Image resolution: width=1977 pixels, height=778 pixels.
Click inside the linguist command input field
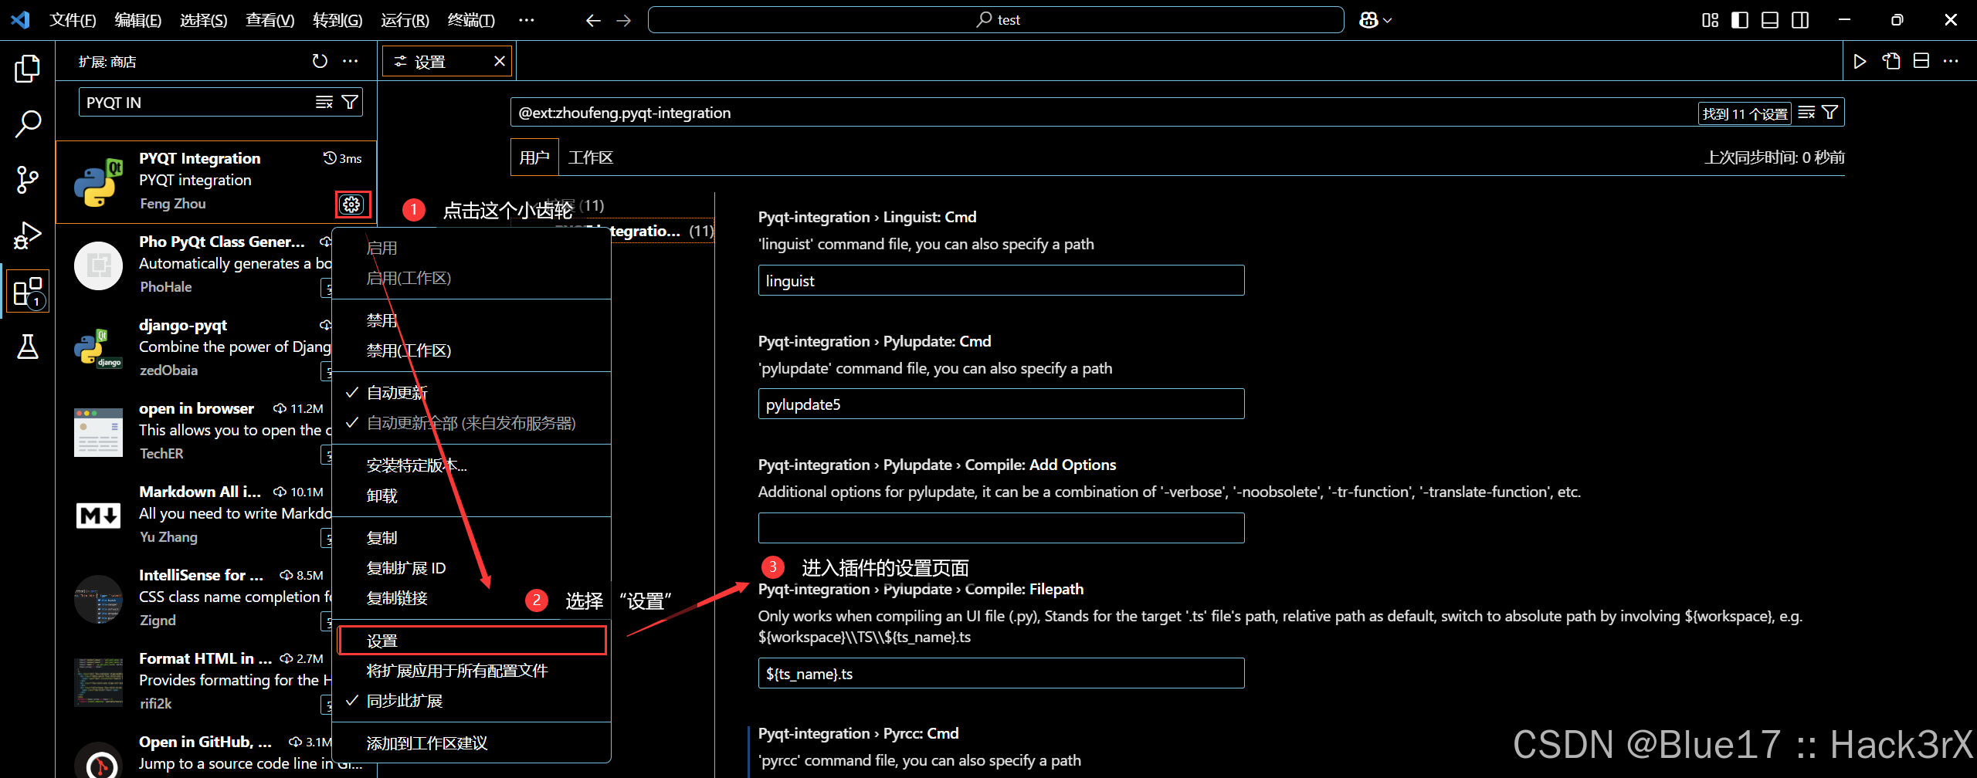click(x=1000, y=280)
